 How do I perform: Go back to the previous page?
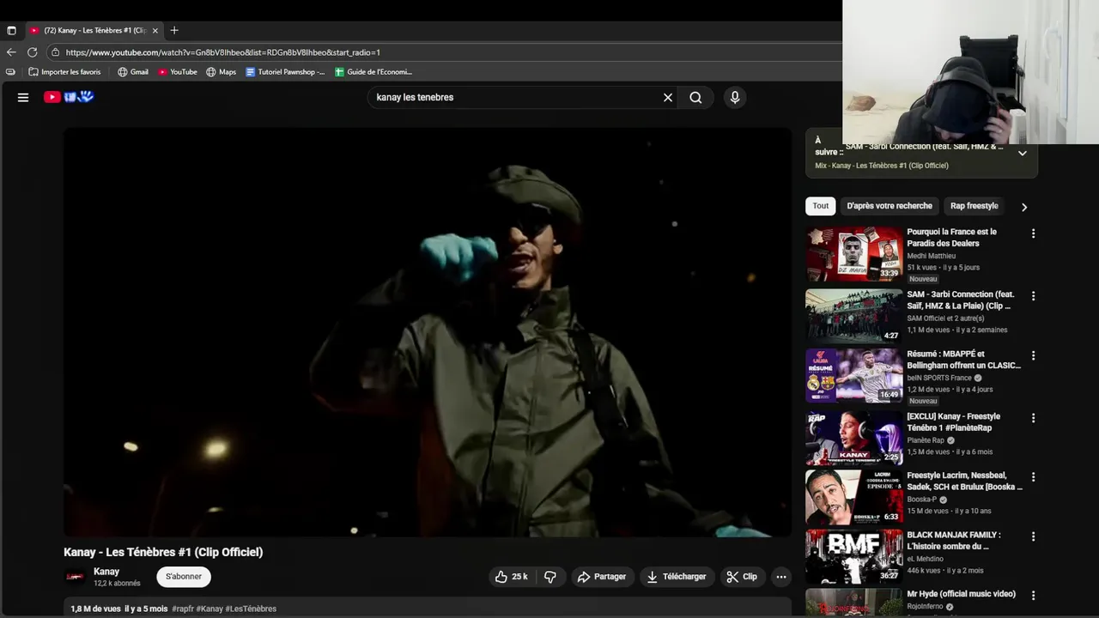pyautogui.click(x=11, y=52)
